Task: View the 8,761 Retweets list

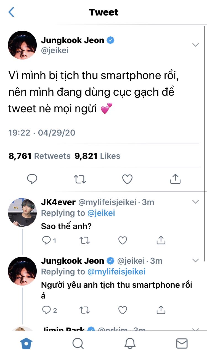Action: [39, 156]
